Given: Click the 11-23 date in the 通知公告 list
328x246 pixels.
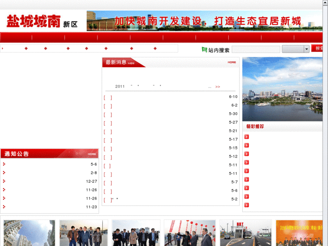Looking at the screenshot, I should pyautogui.click(x=92, y=207).
